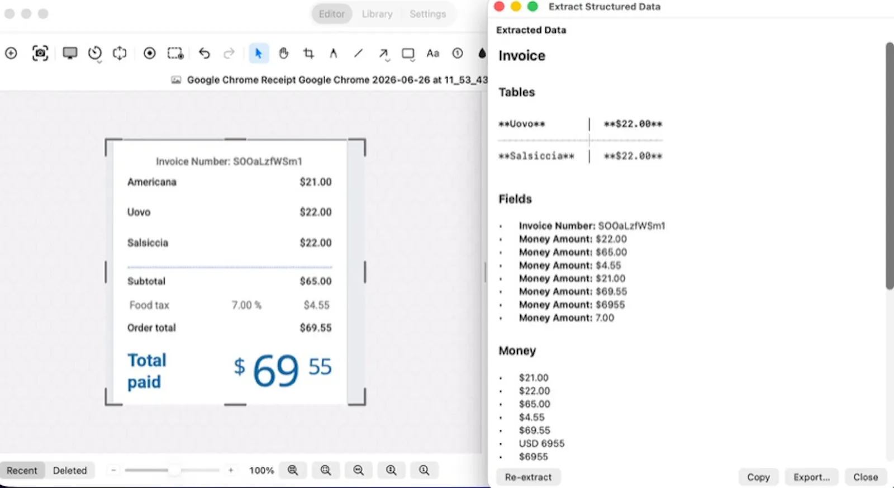
Task: Select the crop tool
Action: pos(308,53)
